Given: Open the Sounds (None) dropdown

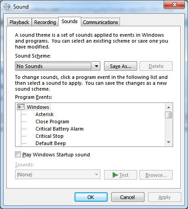Looking at the screenshot, I should point(58,175).
